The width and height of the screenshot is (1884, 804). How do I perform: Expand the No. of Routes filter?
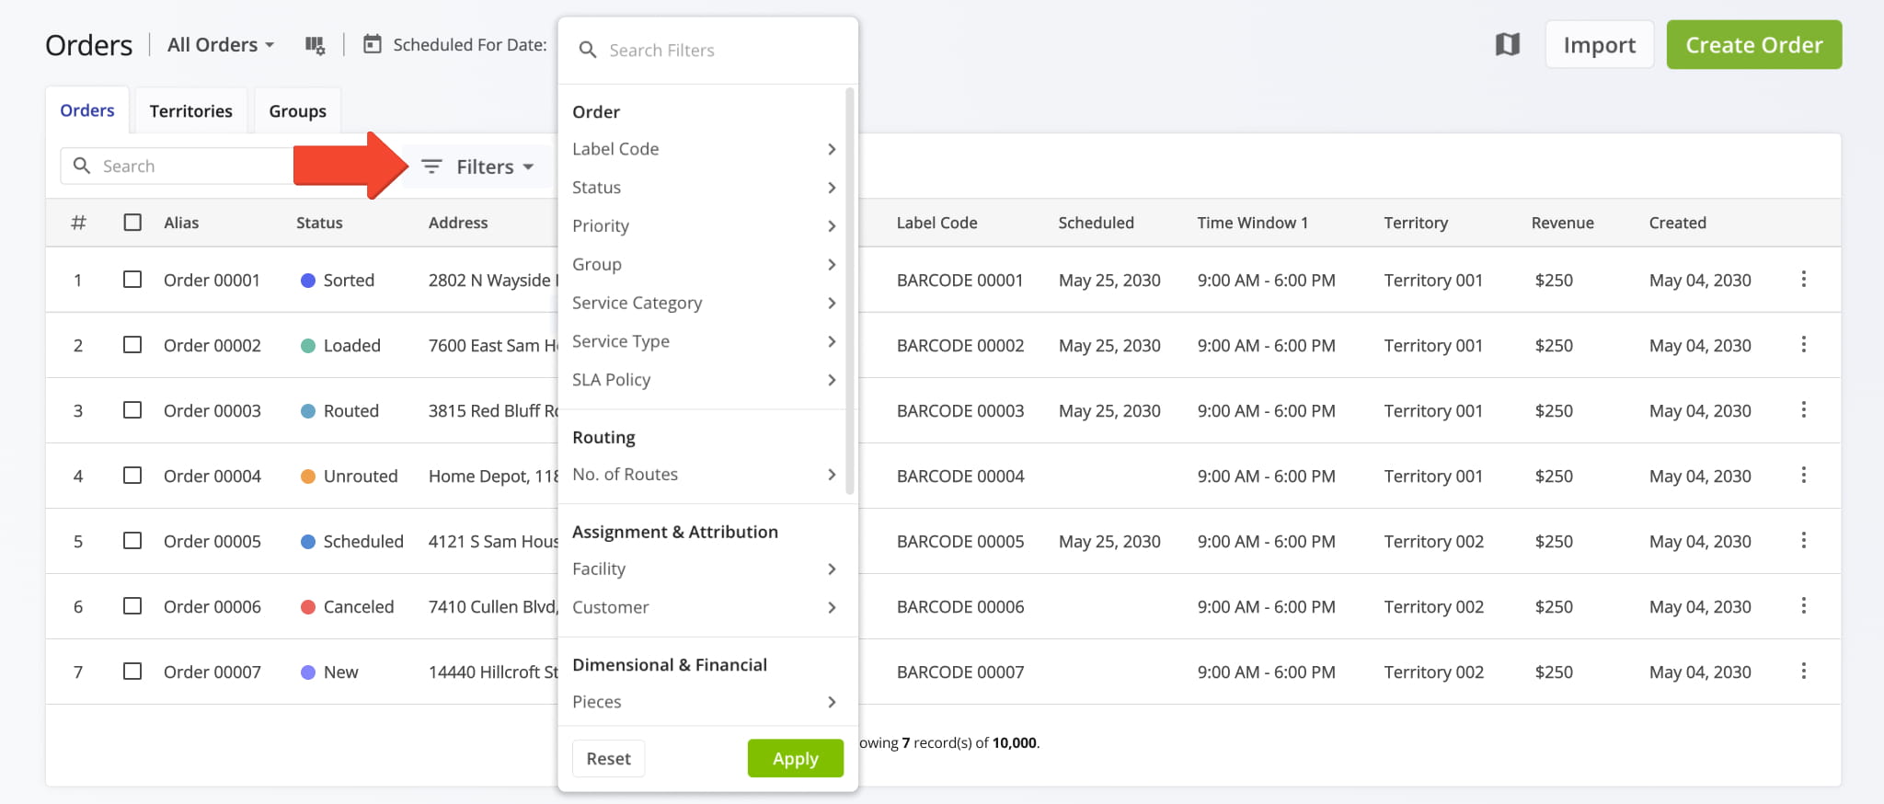click(x=704, y=475)
